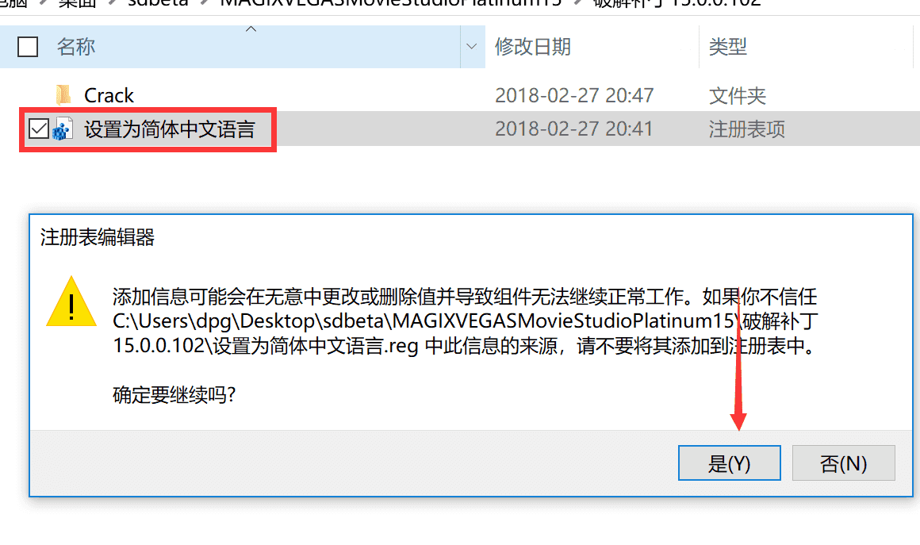Click the registry file icon for 设置为简体中文语言

(x=63, y=129)
